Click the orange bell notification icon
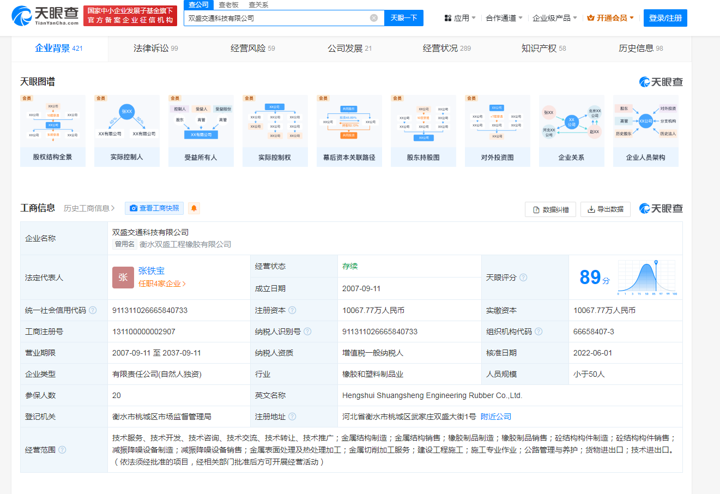 (194, 208)
